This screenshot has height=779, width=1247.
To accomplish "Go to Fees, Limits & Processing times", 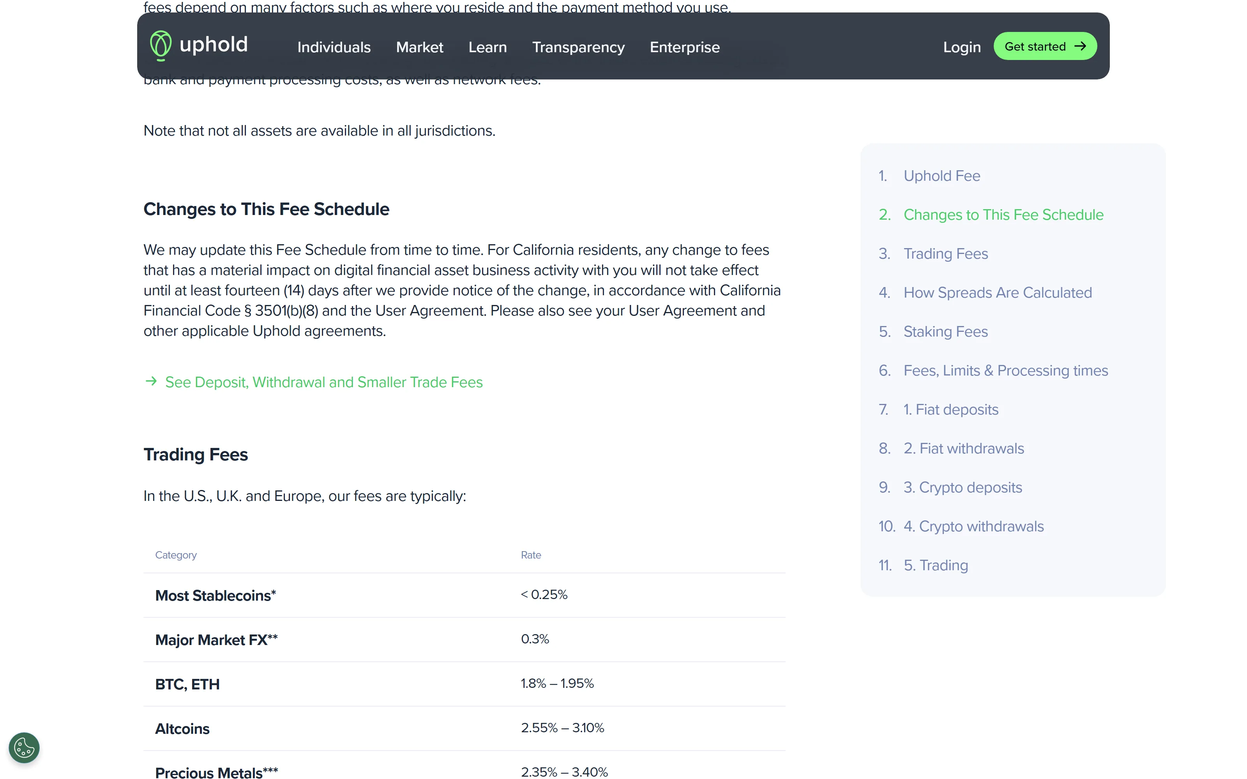I will click(1005, 370).
